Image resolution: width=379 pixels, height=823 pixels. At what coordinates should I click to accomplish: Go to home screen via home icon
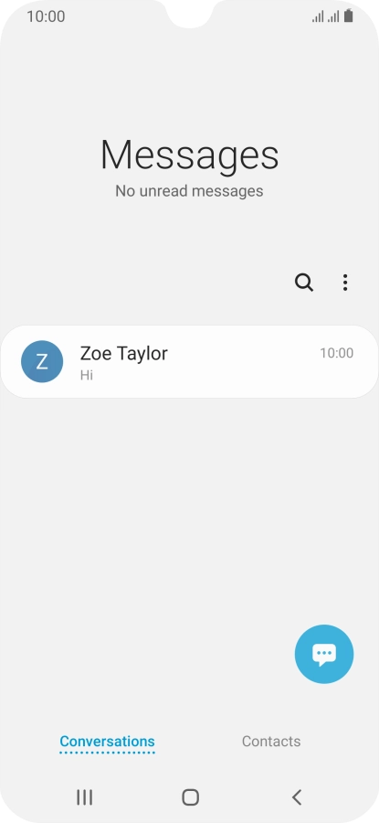[190, 797]
